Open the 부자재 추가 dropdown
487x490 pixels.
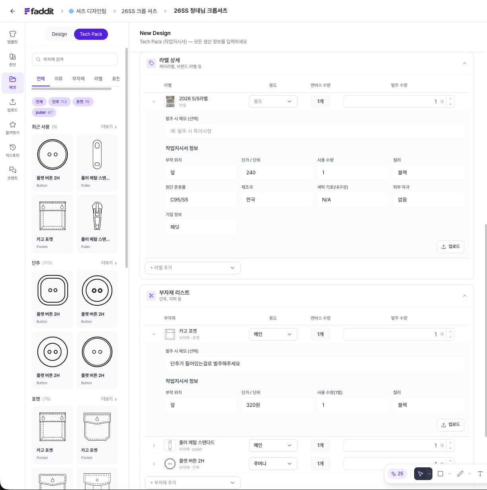point(193,482)
